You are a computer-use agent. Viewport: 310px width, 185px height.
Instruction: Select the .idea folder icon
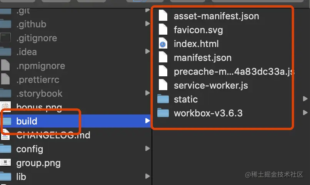click(5, 52)
